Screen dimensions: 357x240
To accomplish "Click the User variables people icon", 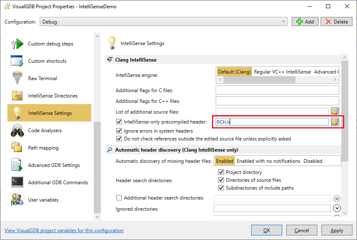I will pos(17,200).
